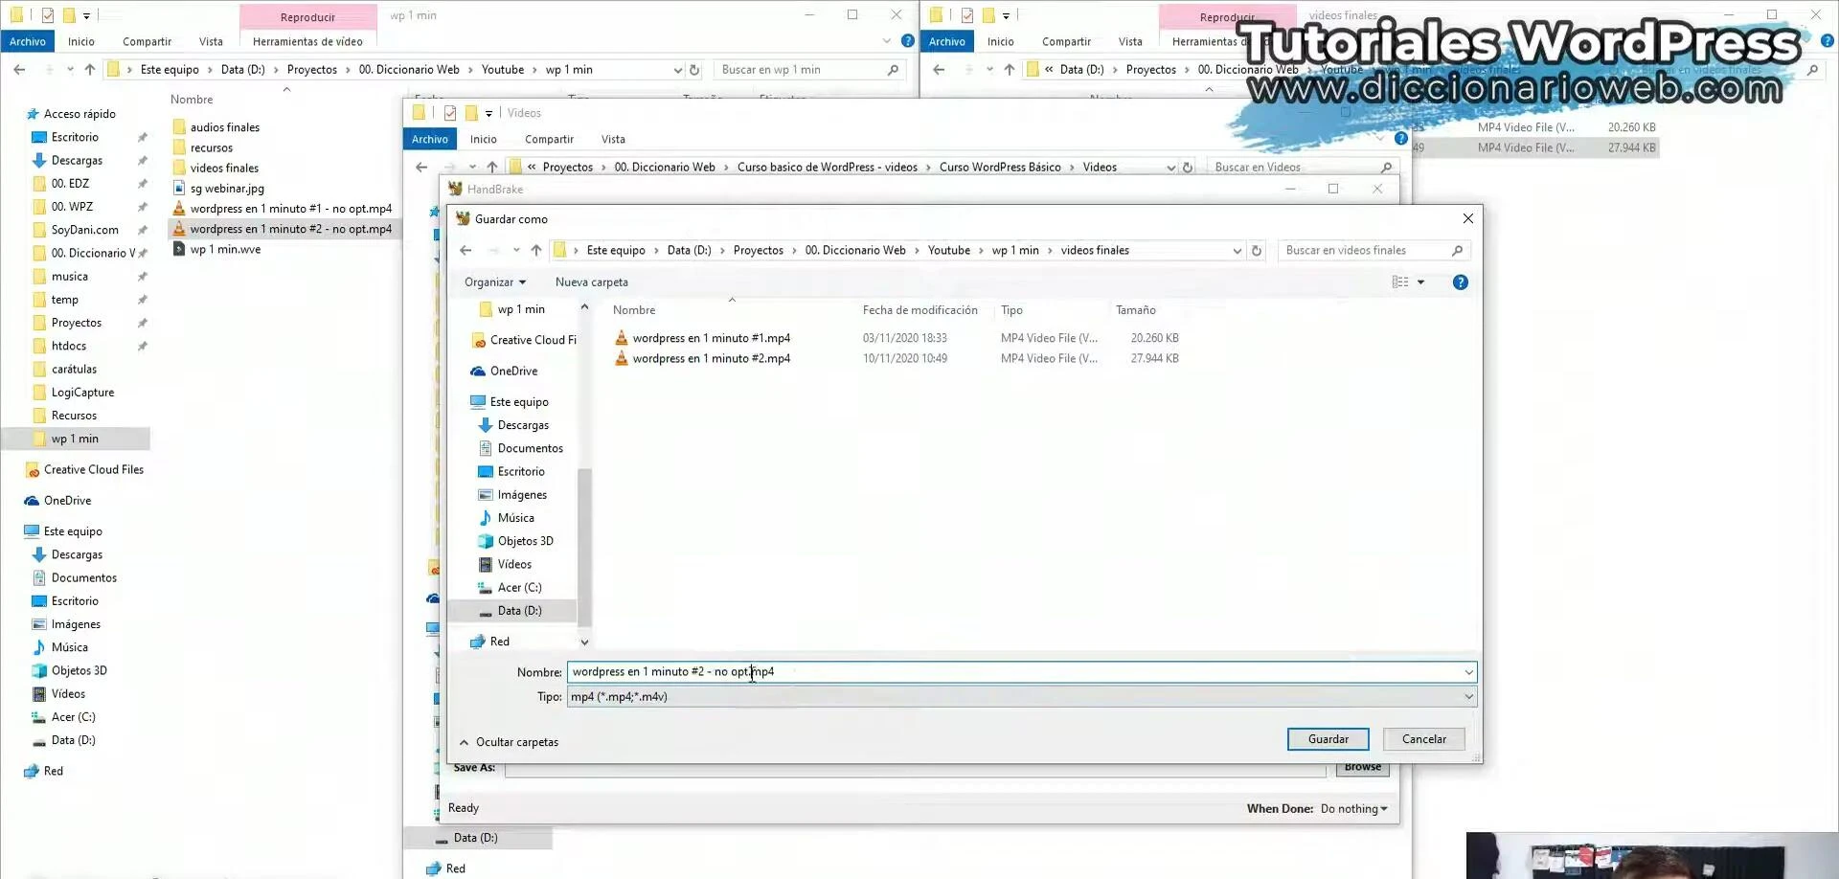Viewport: 1839px width, 879px height.
Task: Click youtube breadcrumb in save dialog path
Action: (x=948, y=251)
